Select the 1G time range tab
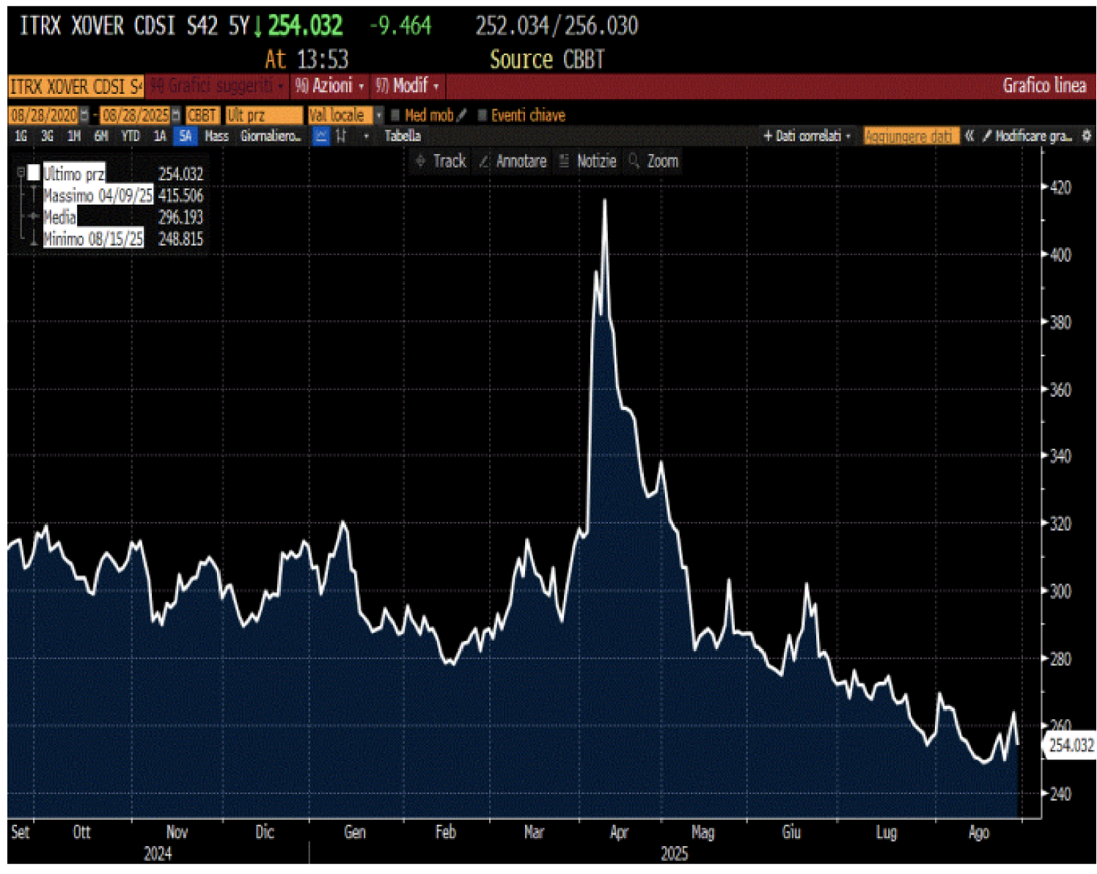Image resolution: width=1097 pixels, height=874 pixels. click(21, 136)
